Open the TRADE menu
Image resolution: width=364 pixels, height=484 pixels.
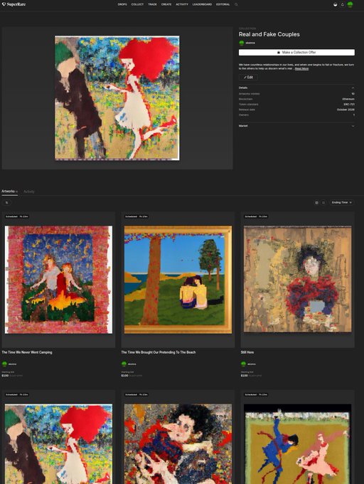click(152, 4)
